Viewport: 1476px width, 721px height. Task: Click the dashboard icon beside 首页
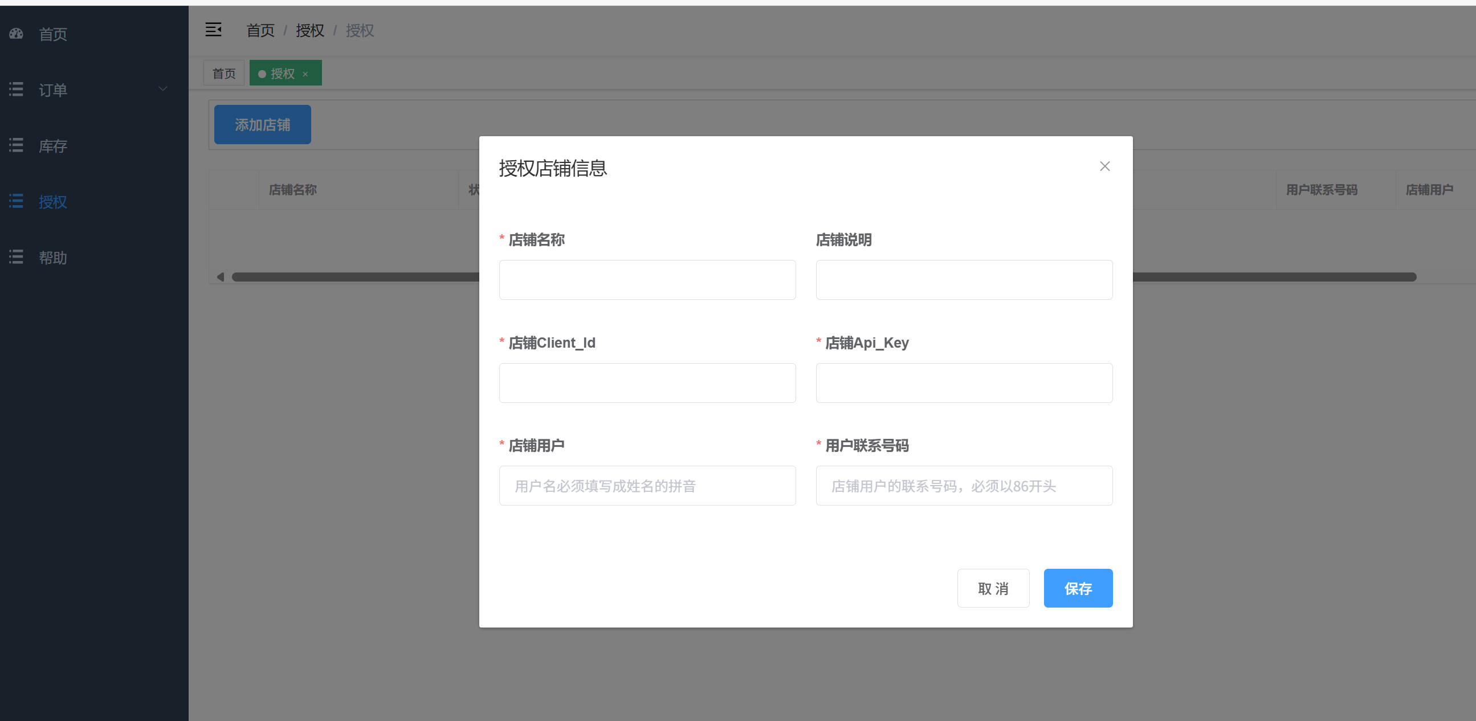pyautogui.click(x=16, y=34)
